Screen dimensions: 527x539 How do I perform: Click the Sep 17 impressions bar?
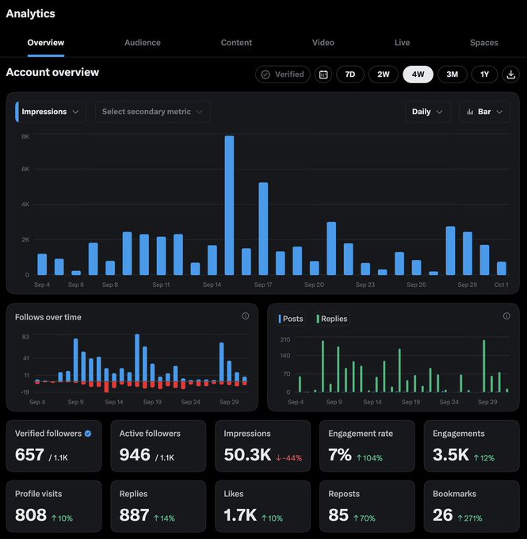tap(263, 228)
